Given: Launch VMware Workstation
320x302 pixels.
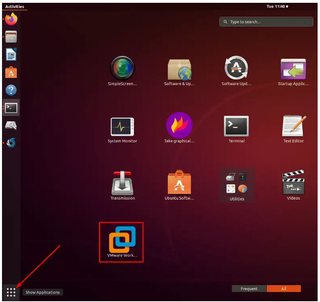Looking at the screenshot, I should click(122, 242).
